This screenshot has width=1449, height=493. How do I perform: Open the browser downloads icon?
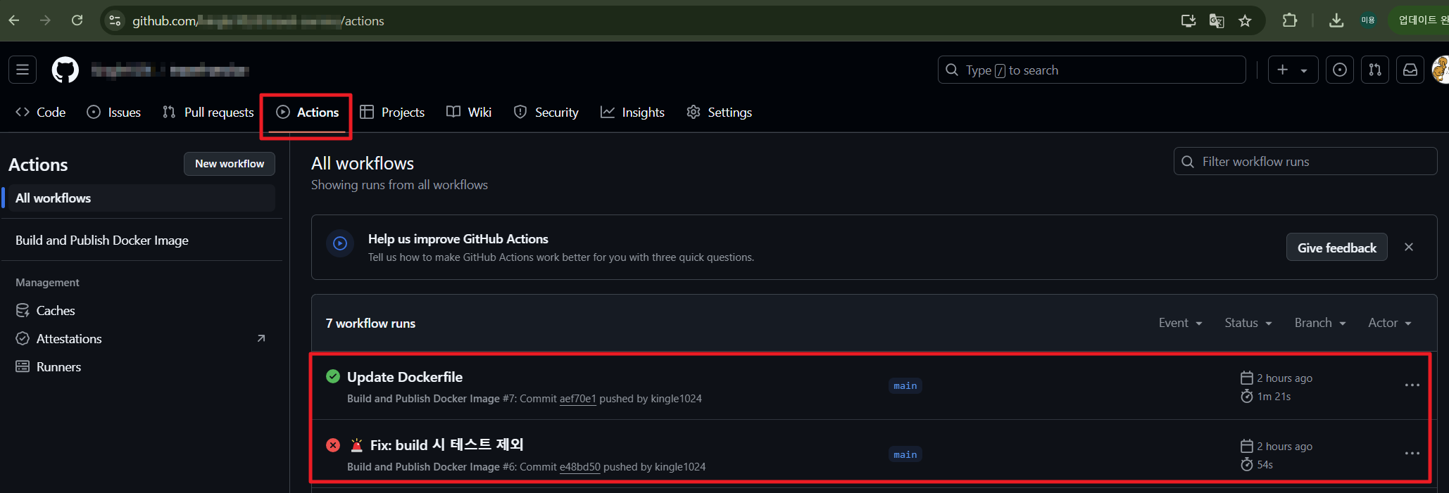point(1336,20)
